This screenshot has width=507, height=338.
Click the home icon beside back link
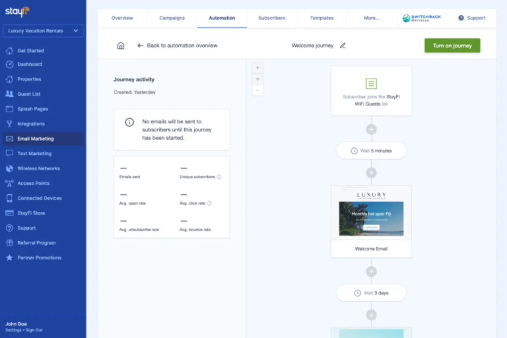click(121, 46)
